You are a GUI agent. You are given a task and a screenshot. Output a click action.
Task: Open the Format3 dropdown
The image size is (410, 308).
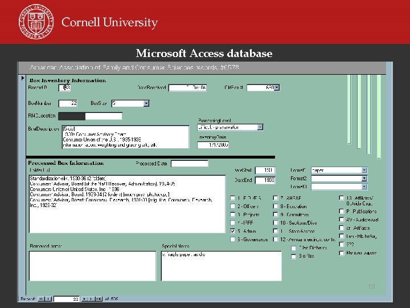(364, 187)
